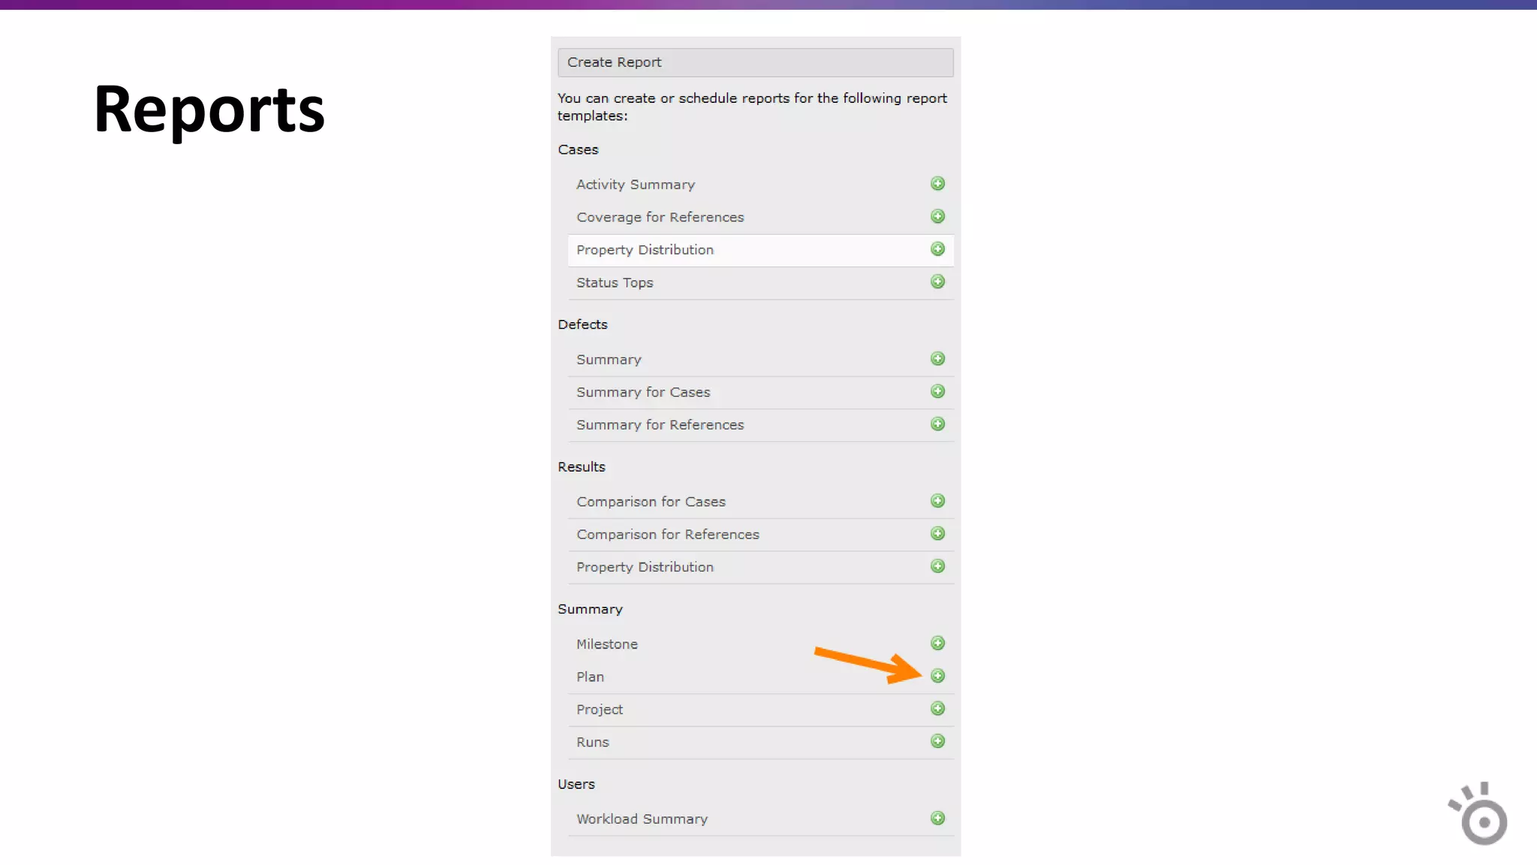Click the Status Tops report name

[x=615, y=283]
